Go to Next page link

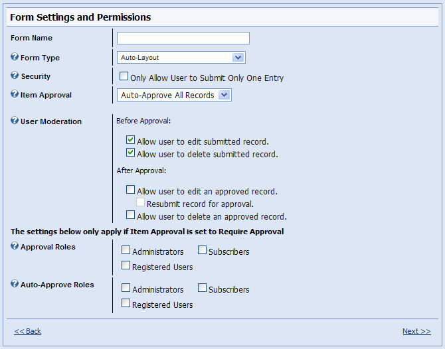416,331
